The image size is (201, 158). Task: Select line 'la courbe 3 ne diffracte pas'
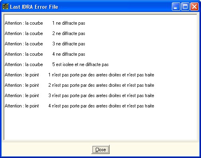click(x=45, y=44)
